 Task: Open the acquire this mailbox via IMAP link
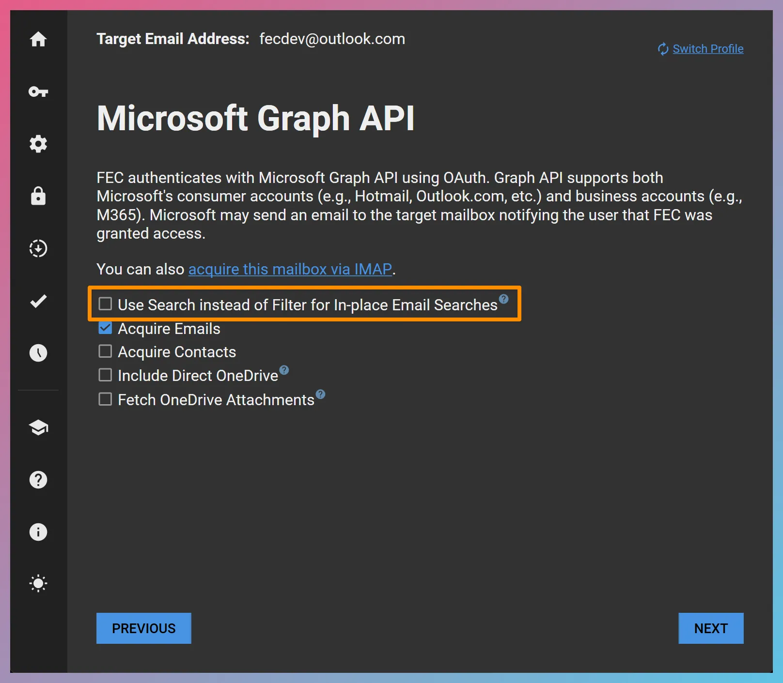tap(290, 269)
